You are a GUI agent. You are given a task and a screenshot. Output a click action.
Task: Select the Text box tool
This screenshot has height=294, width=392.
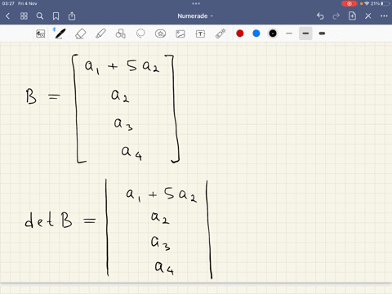[200, 33]
